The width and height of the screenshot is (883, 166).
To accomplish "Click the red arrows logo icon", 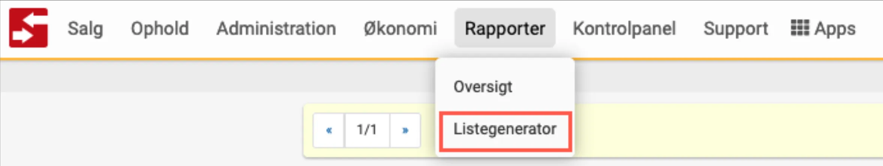I will [x=29, y=28].
